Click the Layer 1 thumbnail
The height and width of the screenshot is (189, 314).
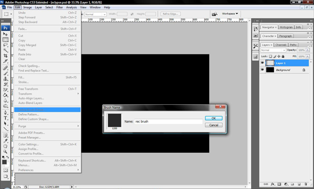point(270,63)
